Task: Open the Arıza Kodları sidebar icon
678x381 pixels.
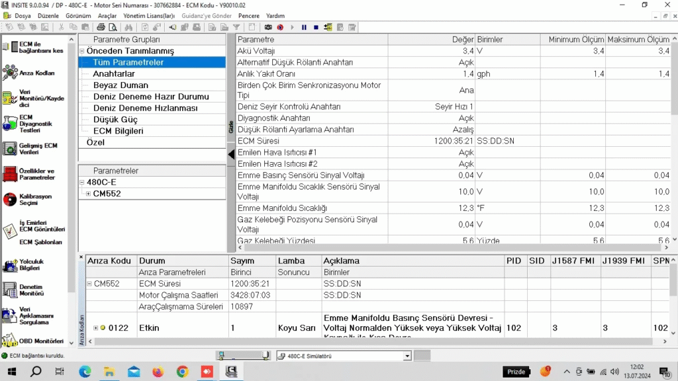Action: tap(10, 73)
